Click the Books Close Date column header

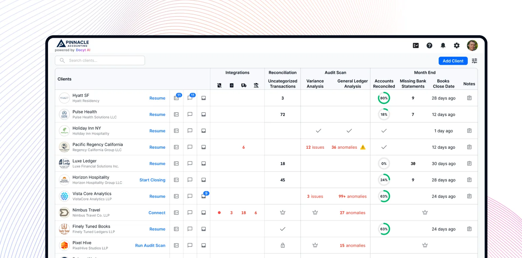point(443,83)
